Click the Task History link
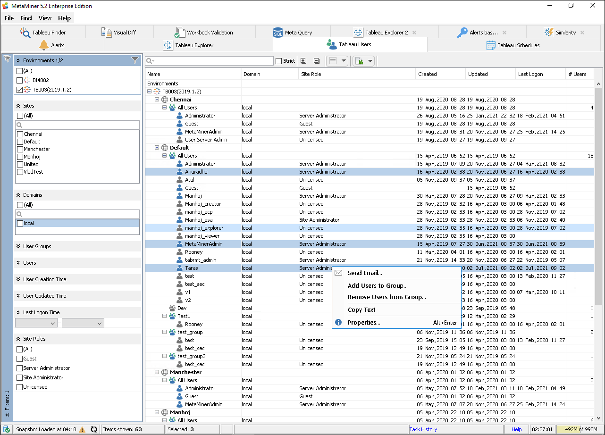 pyautogui.click(x=423, y=429)
